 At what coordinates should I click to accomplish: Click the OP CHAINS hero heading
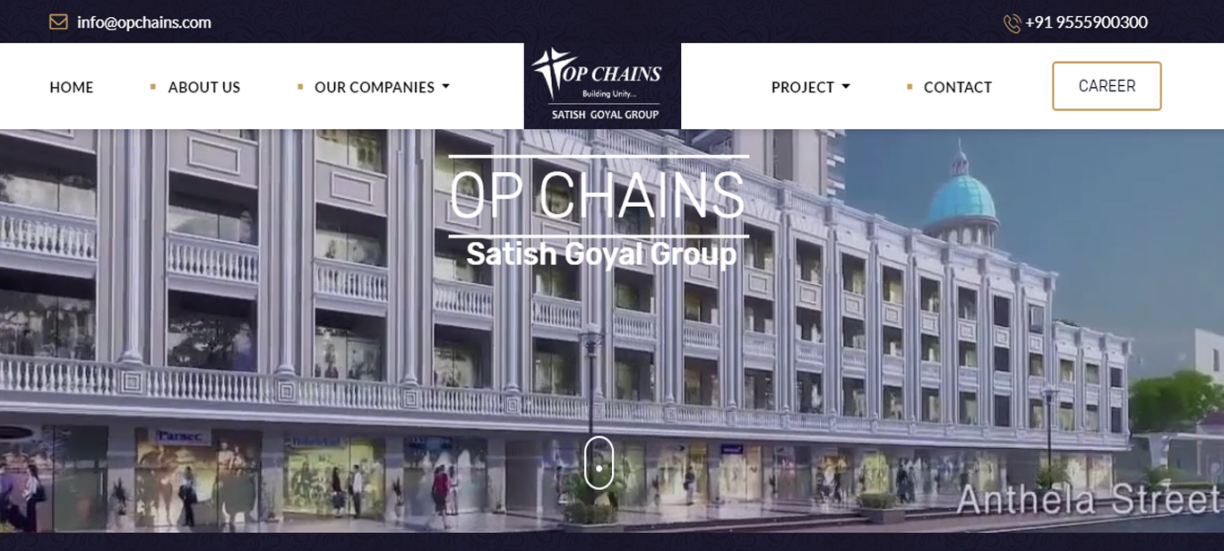597,194
